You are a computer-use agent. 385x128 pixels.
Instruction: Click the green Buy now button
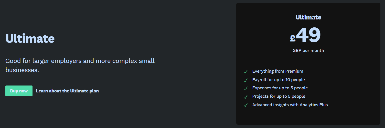point(19,91)
